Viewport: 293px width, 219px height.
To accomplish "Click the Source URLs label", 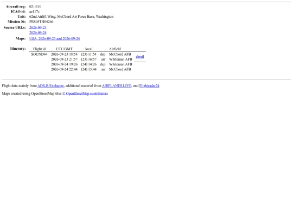I will point(15,28).
